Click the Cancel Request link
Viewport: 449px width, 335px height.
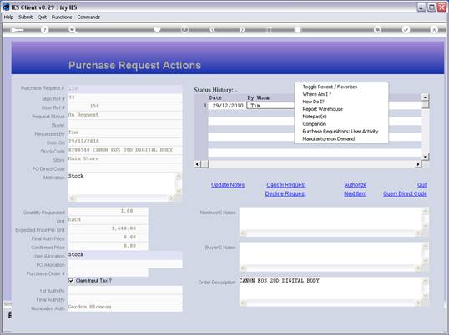point(286,185)
